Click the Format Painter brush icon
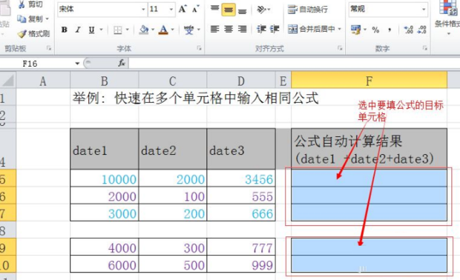The image size is (460, 280). 22,34
